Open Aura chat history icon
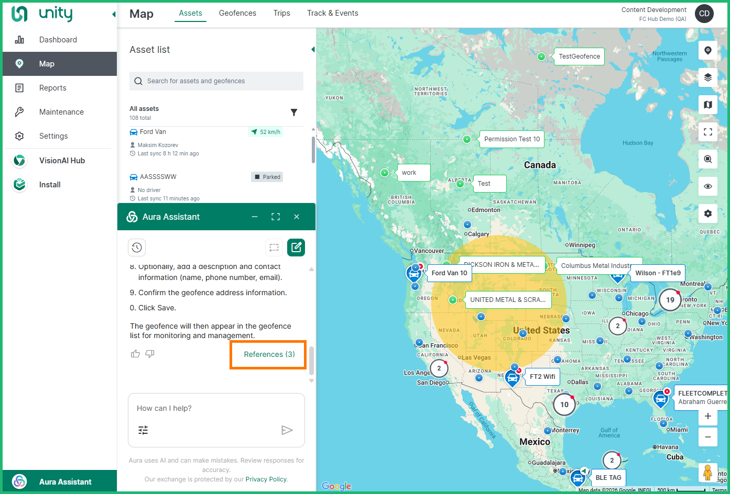Screen dimensions: 730x494 click(137, 248)
